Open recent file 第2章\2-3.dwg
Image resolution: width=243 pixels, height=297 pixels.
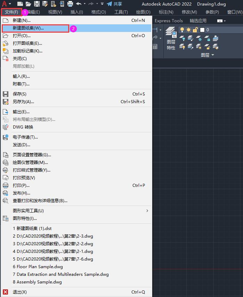(76, 236)
